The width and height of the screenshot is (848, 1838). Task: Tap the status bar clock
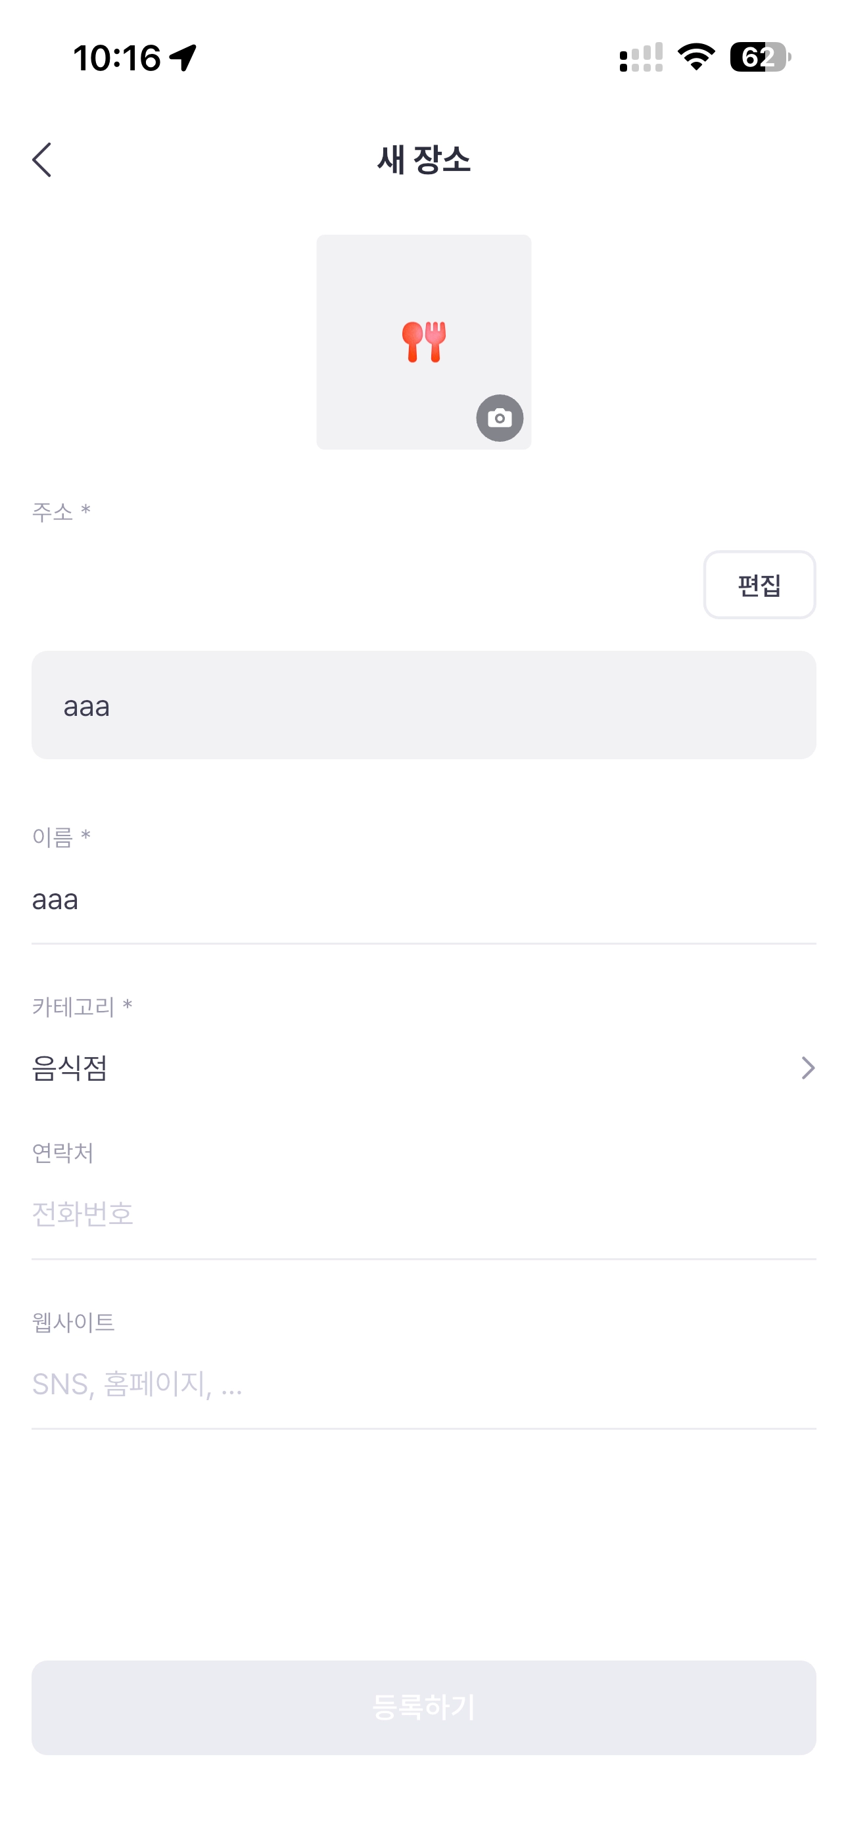coord(117,58)
